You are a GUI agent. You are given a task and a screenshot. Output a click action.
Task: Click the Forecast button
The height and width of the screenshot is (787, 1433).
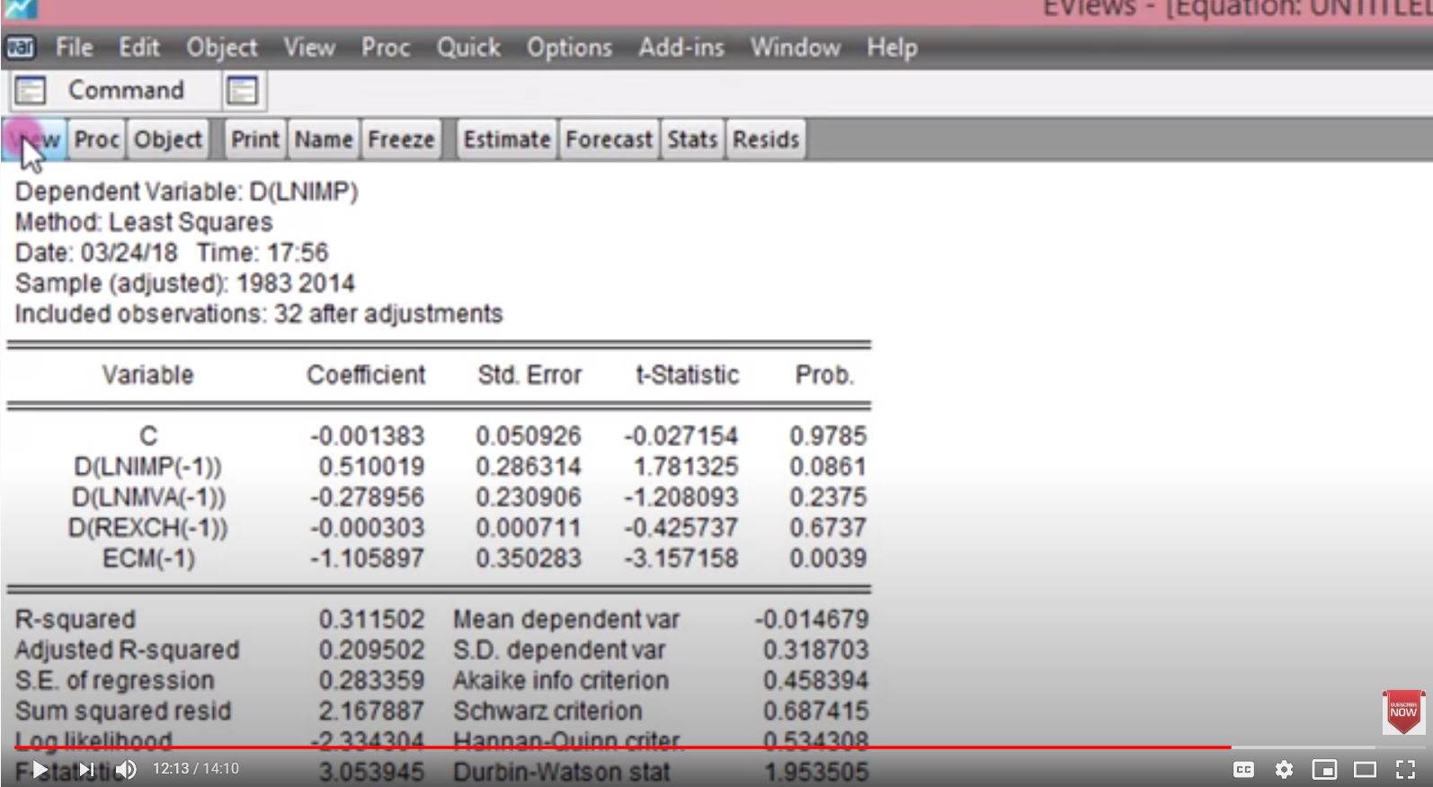pyautogui.click(x=609, y=139)
